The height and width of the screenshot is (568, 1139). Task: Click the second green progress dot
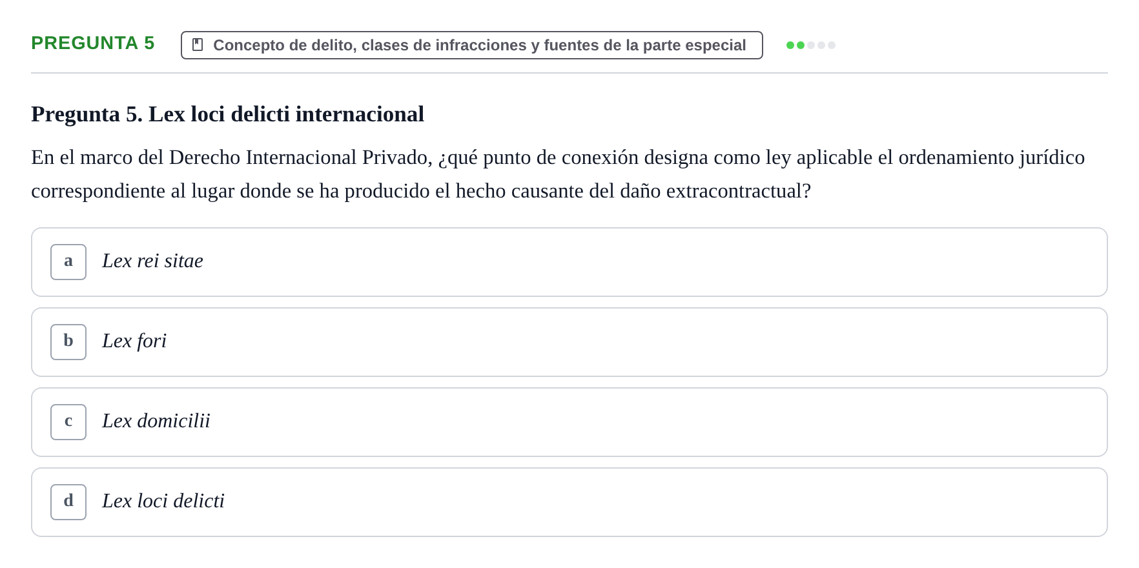[x=801, y=45]
